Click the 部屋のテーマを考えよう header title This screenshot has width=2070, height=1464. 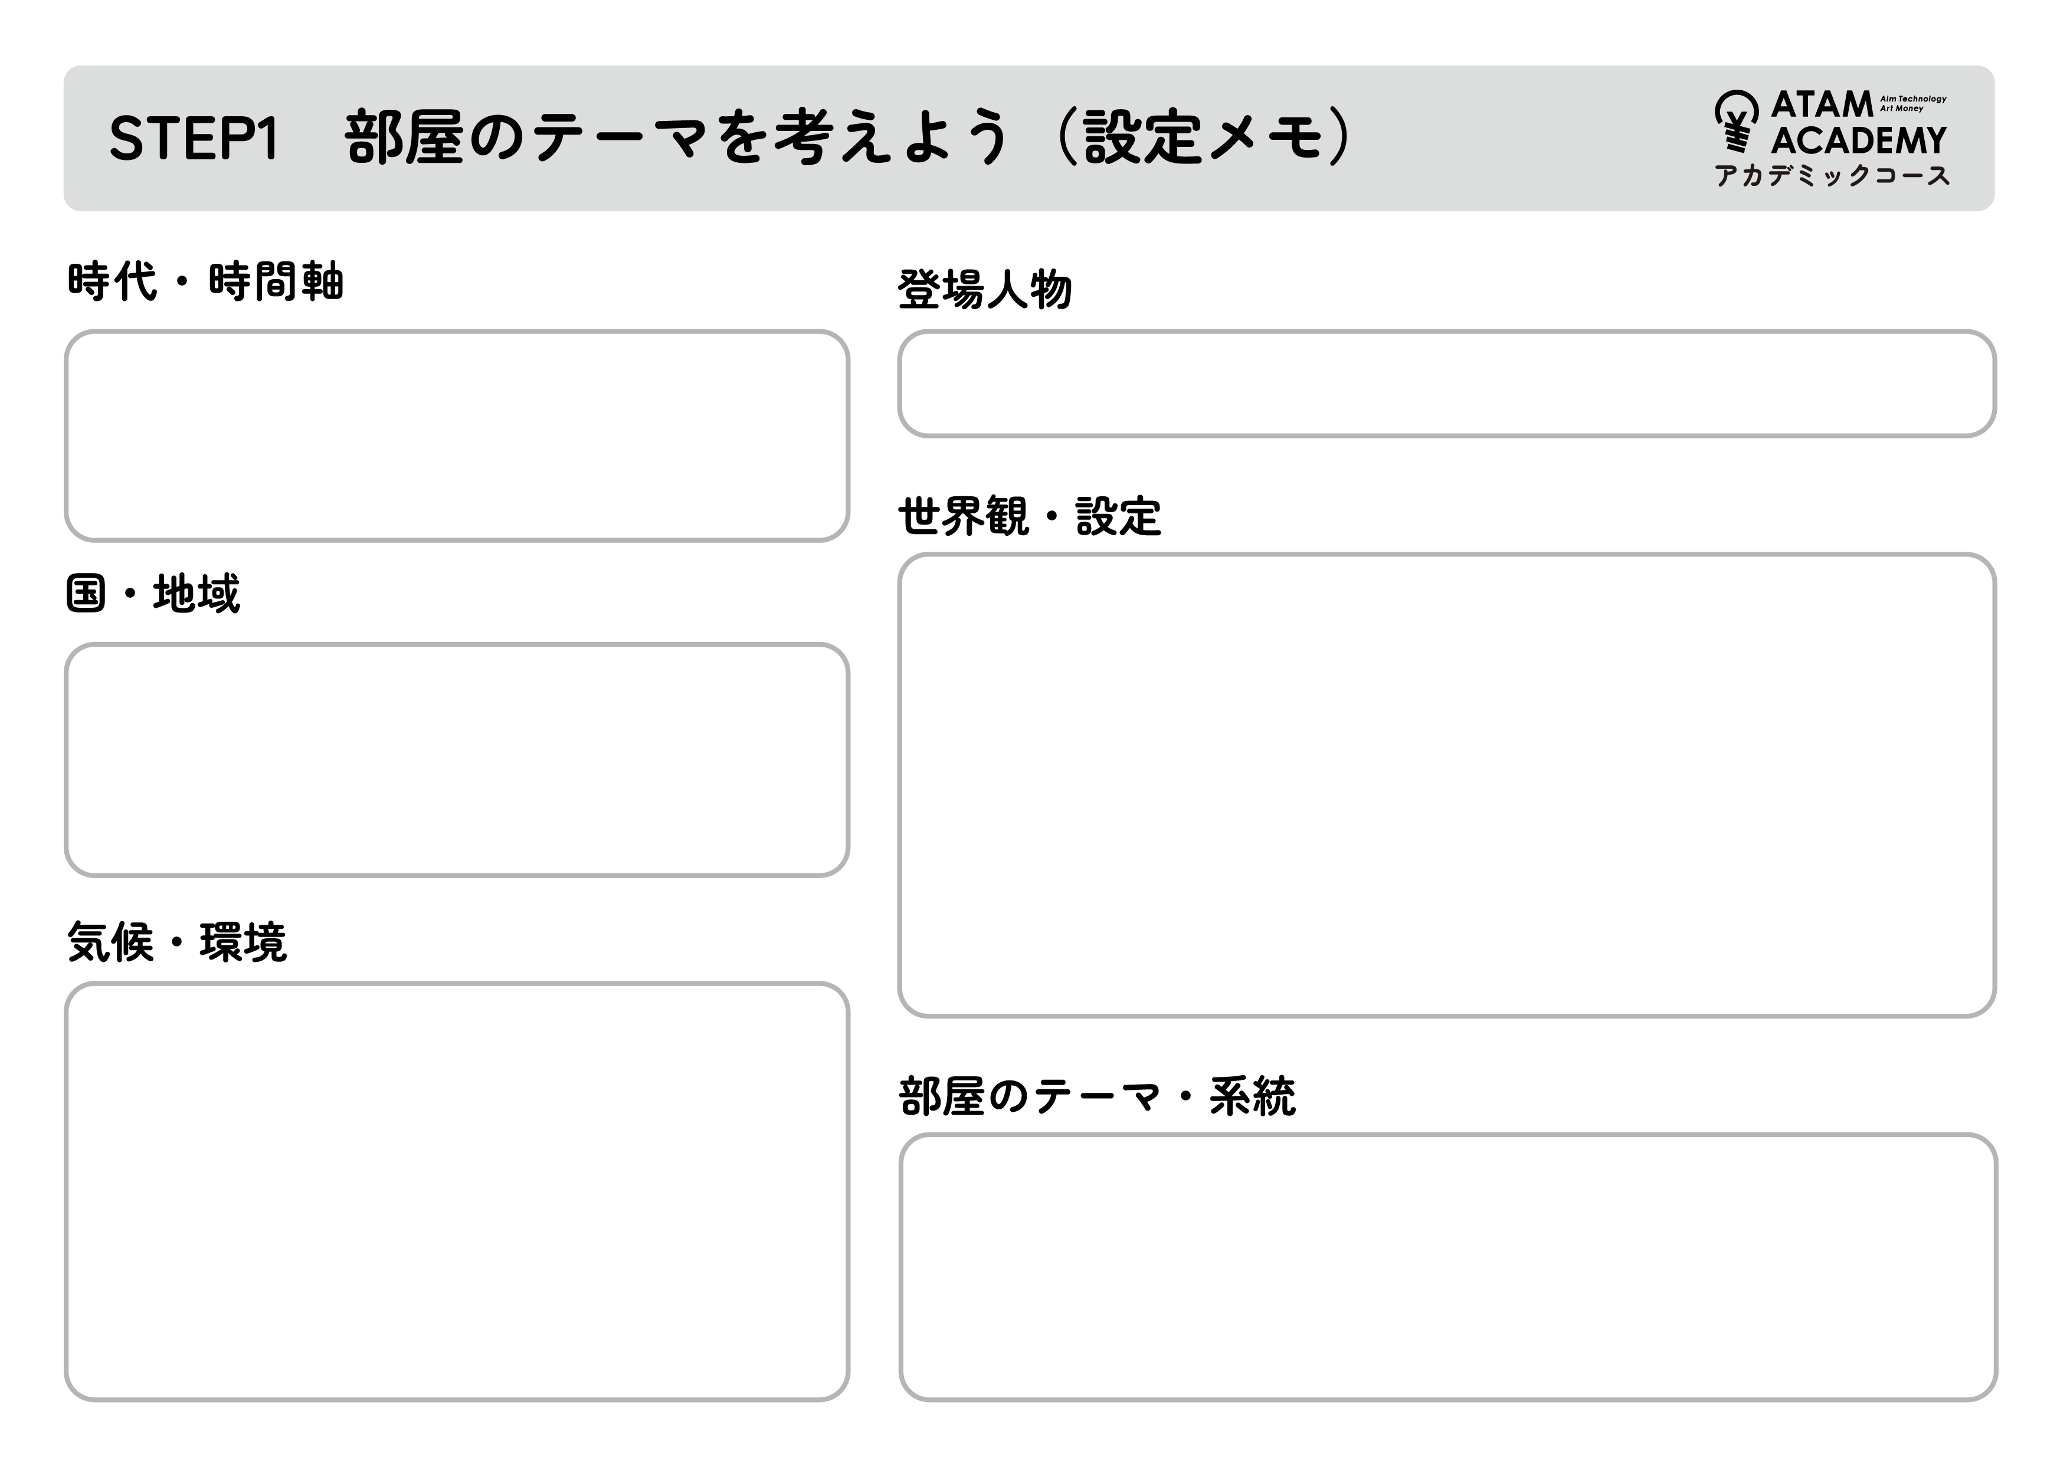[x=676, y=138]
